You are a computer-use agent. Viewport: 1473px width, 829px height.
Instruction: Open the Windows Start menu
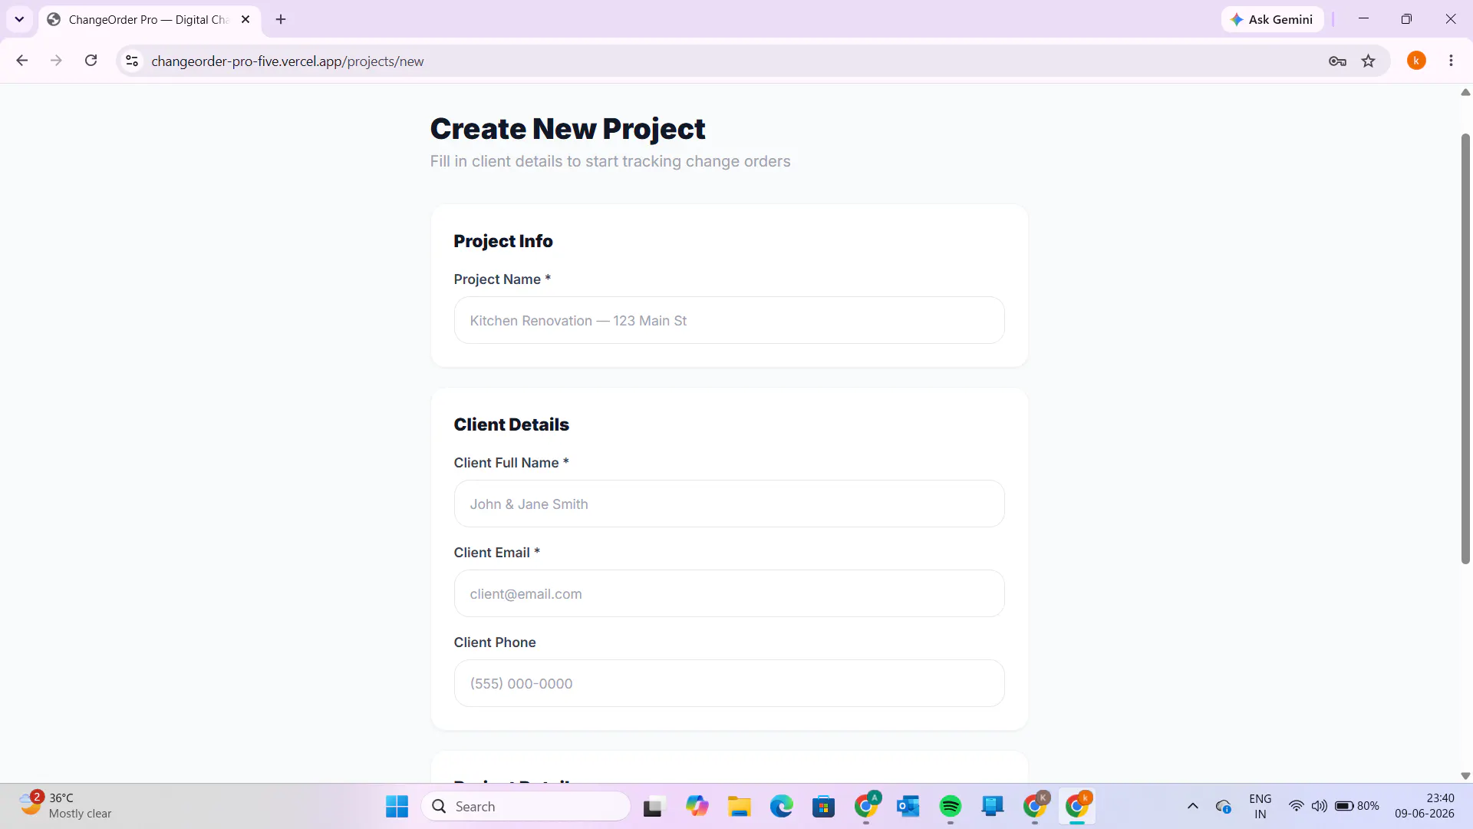397,806
